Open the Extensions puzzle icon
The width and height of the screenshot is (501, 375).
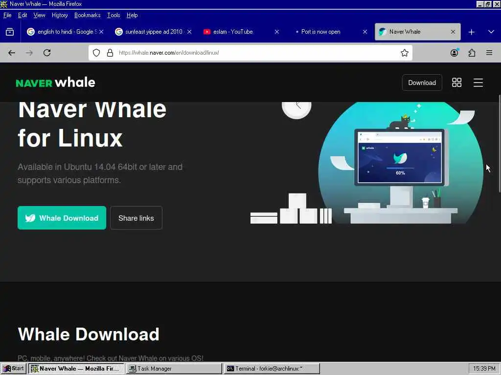tap(472, 53)
